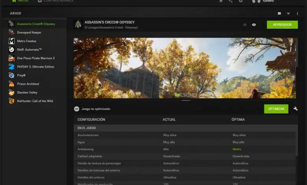This screenshot has height=185, width=307.
Task: Click the Detalles del entorno label
Action: click(91, 178)
